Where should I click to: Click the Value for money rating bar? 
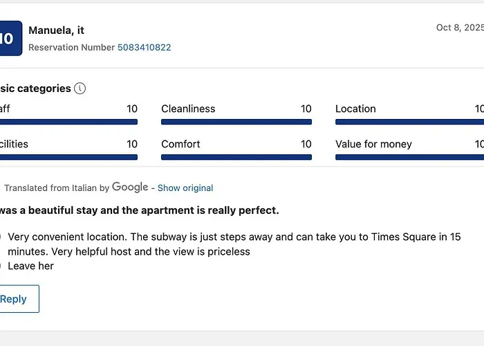409,157
